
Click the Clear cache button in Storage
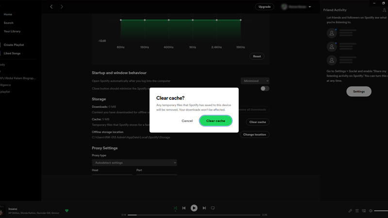pyautogui.click(x=258, y=122)
